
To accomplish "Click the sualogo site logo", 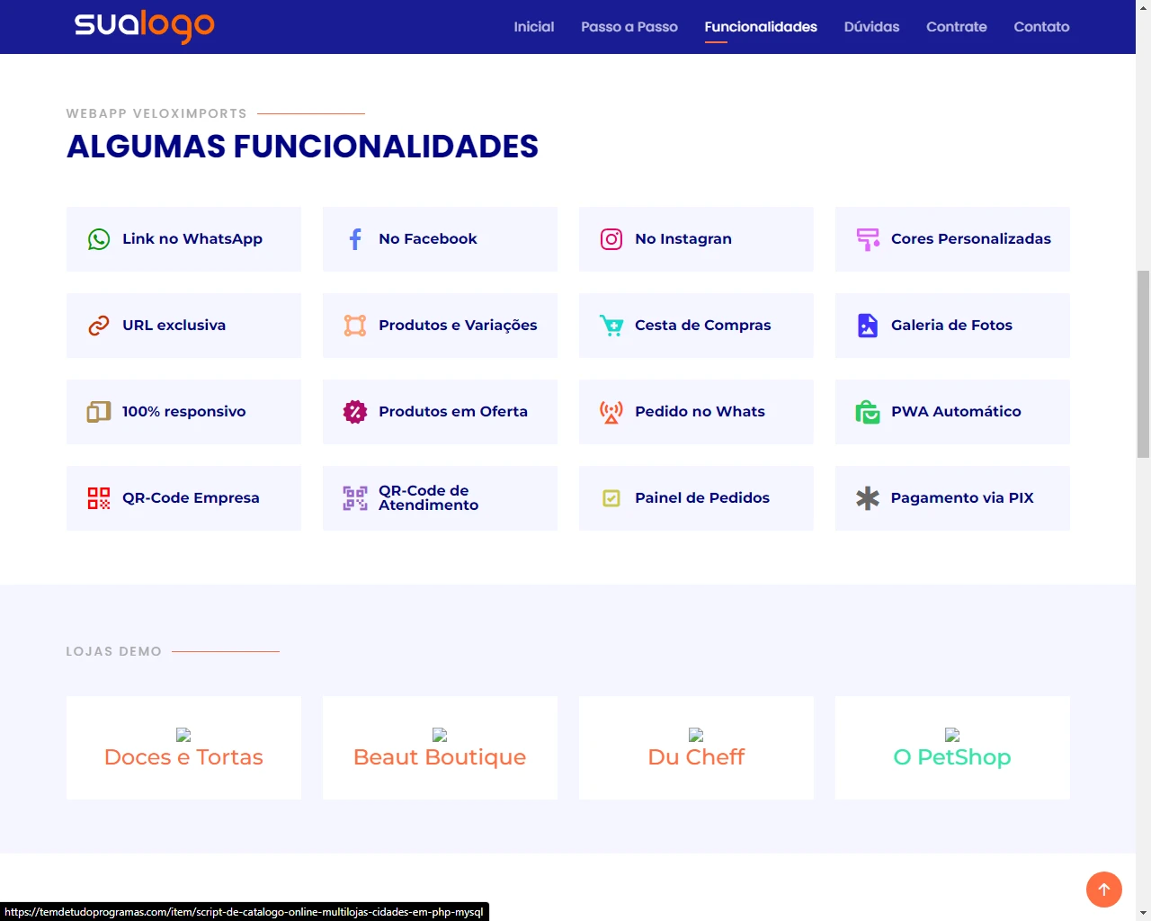I will 144,25.
